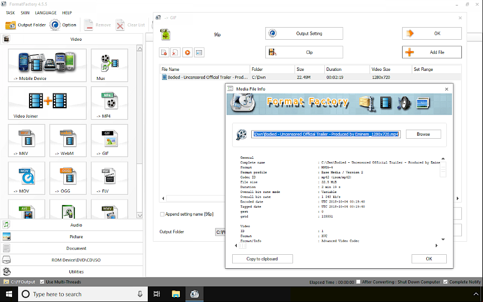Click the remove-file icon in GIF dialog
The width and height of the screenshot is (483, 302).
164,52
